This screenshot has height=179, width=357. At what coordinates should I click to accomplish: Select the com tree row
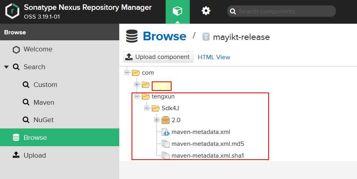coord(148,73)
